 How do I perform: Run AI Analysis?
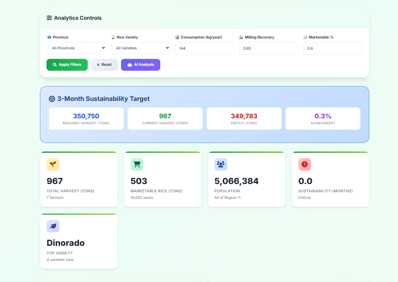point(140,65)
